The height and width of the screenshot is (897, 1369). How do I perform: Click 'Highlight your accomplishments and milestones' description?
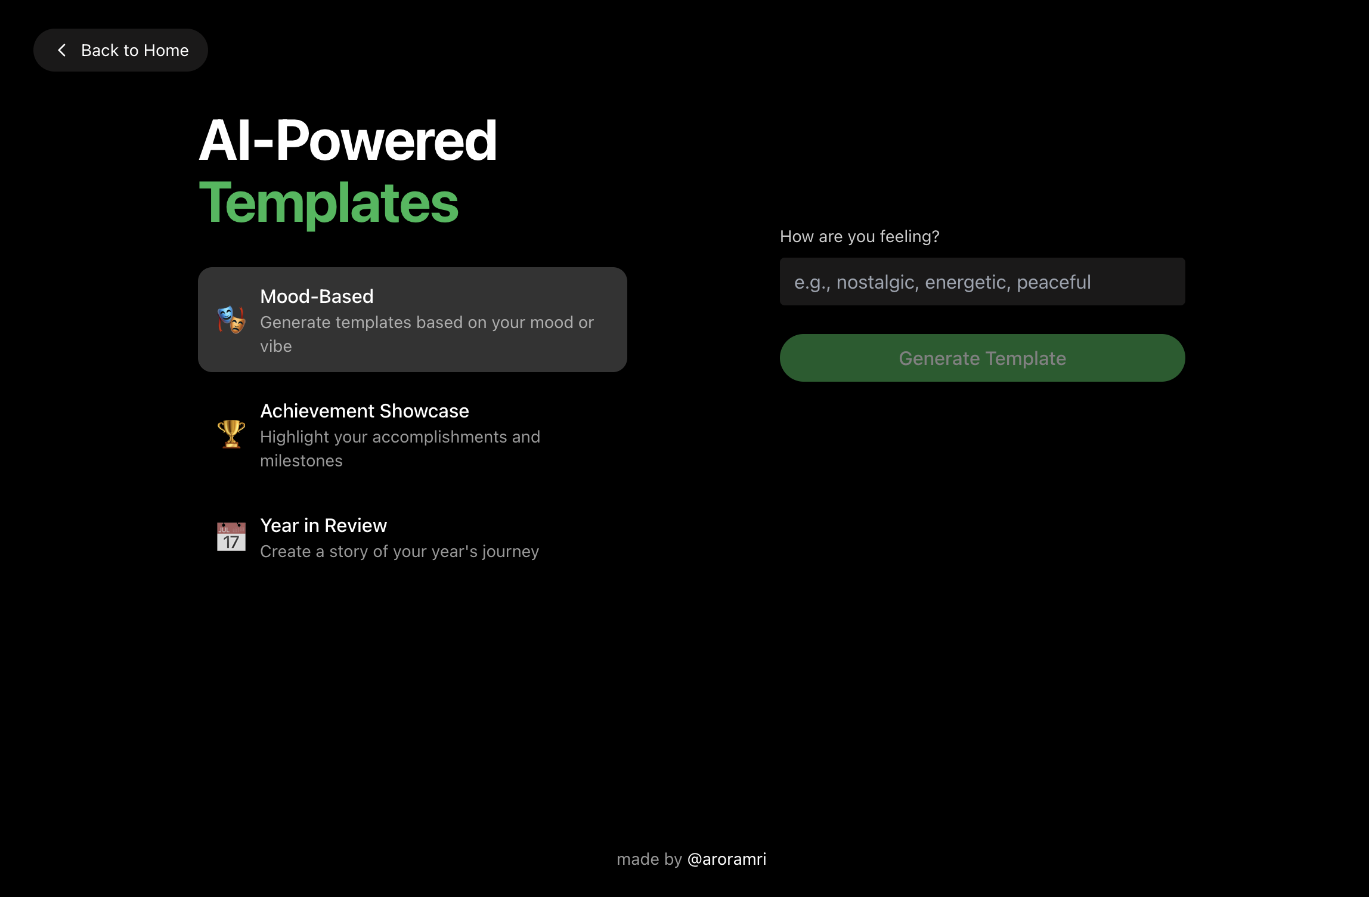[x=399, y=437]
